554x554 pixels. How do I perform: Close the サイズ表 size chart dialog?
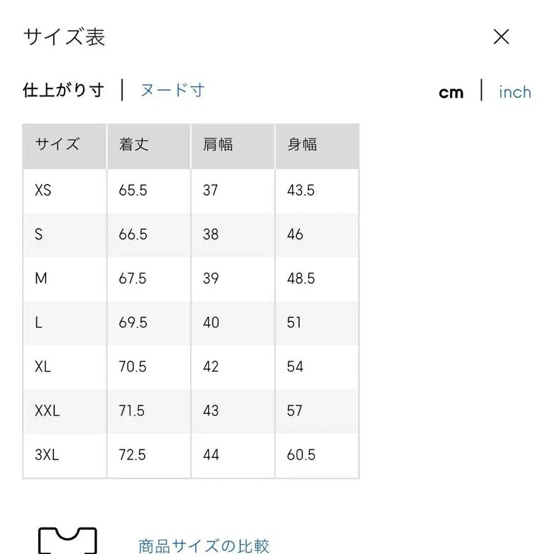(x=502, y=37)
